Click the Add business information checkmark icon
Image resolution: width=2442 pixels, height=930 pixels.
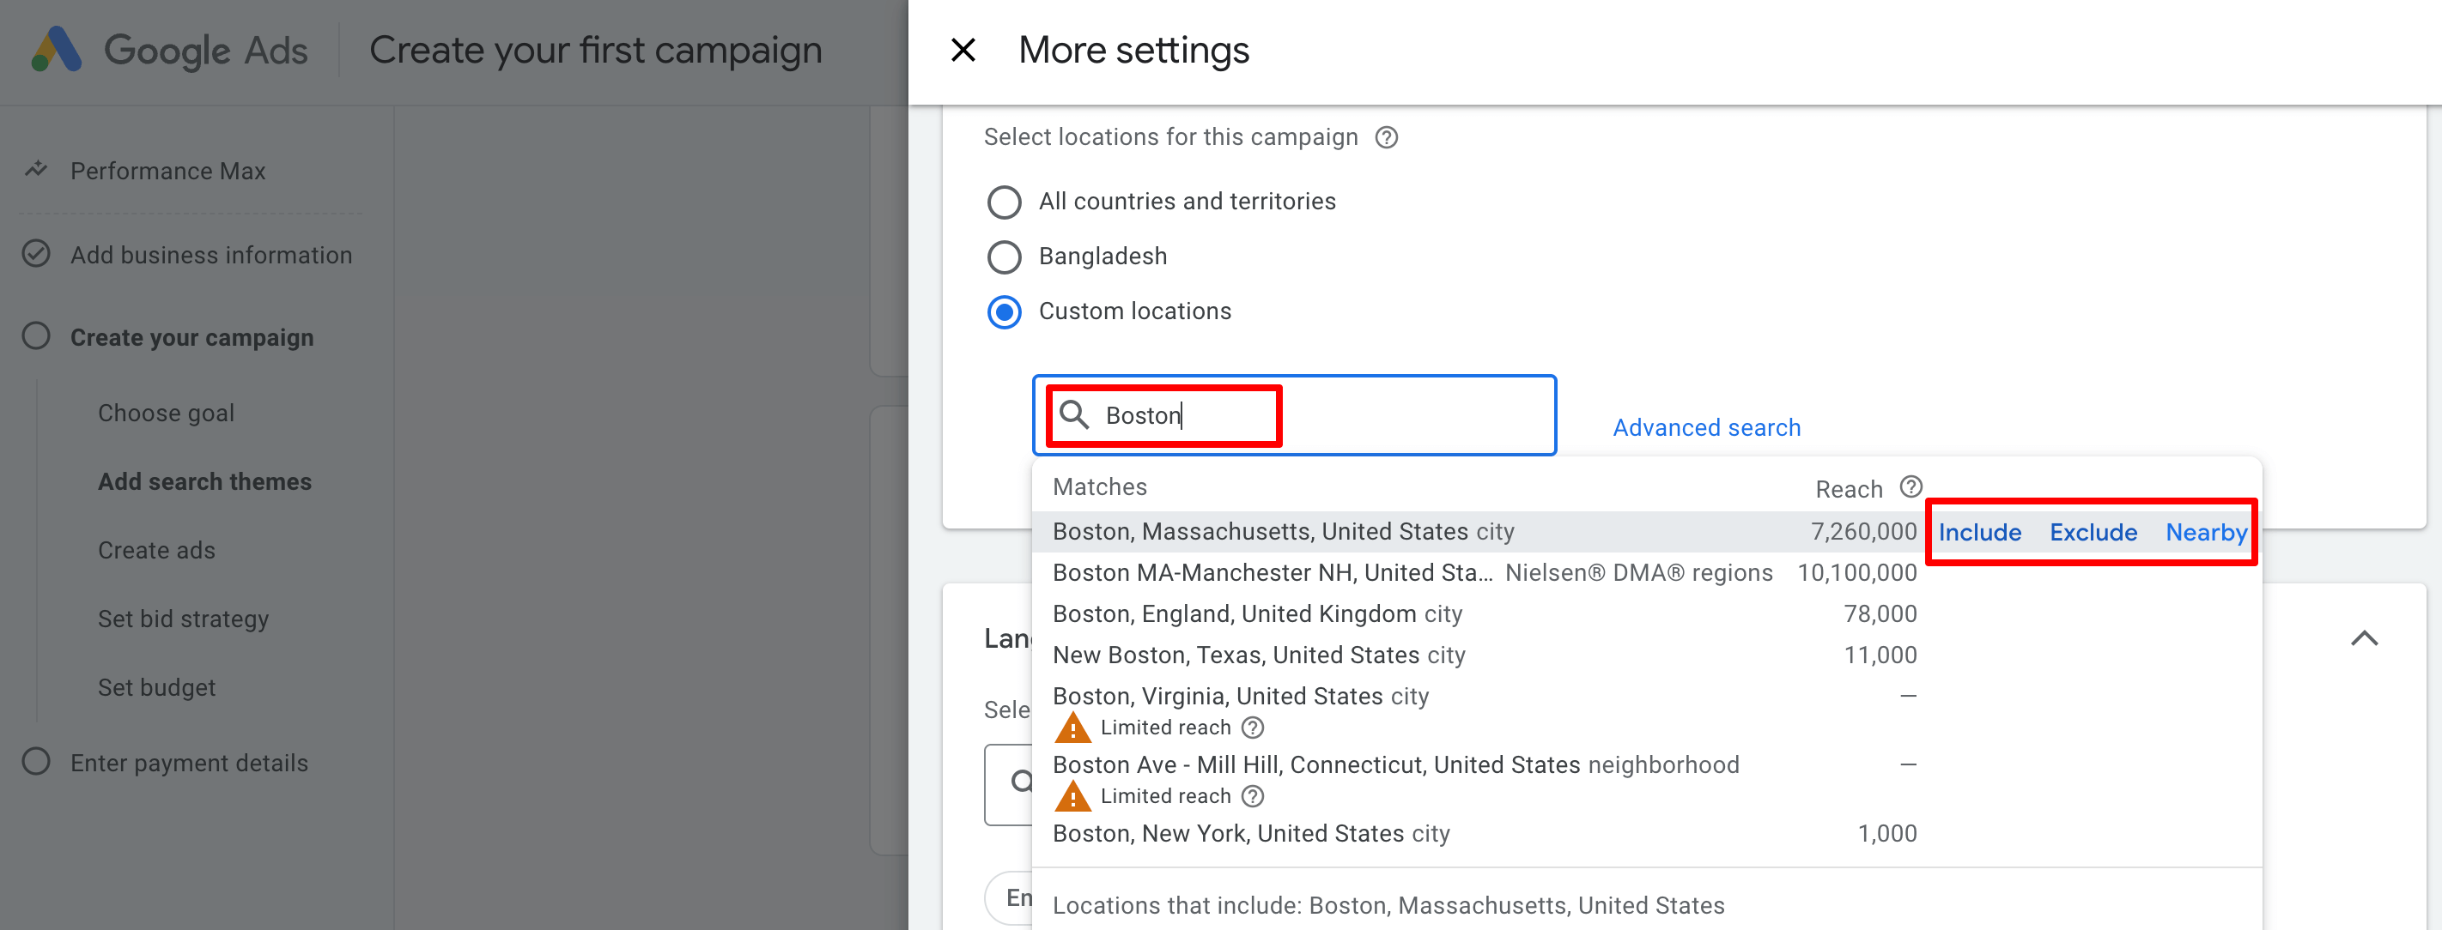36,255
